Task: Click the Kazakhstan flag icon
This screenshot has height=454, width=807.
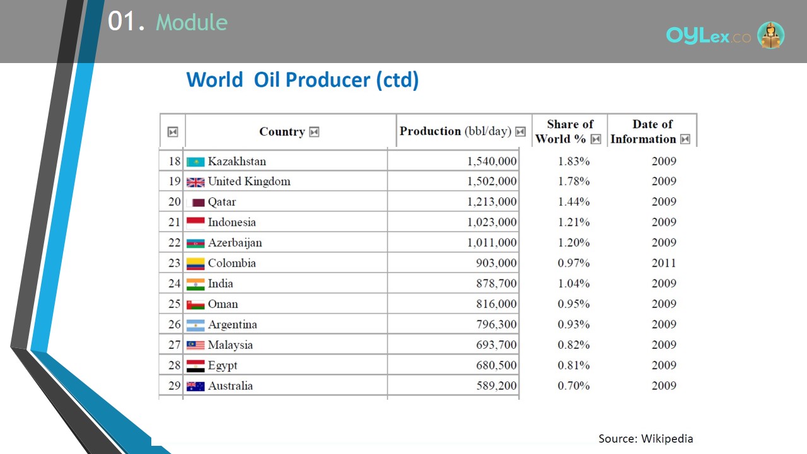Action: pyautogui.click(x=195, y=162)
